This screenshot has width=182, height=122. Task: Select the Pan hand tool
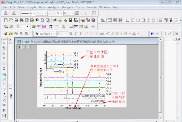click(x=4, y=110)
